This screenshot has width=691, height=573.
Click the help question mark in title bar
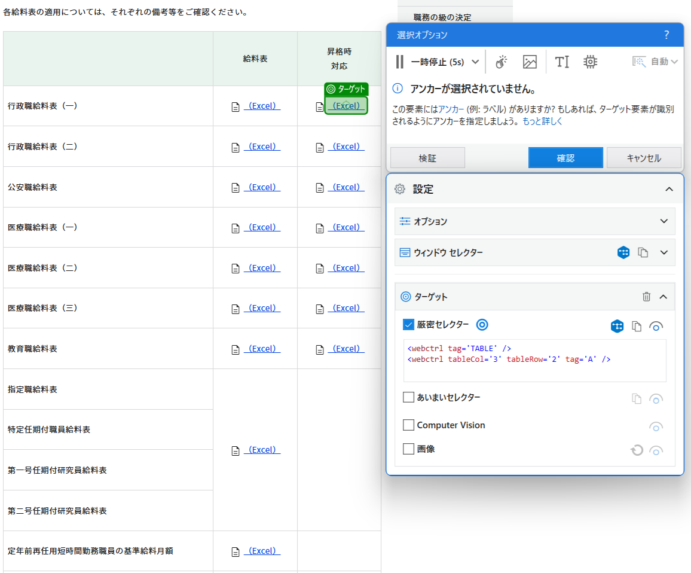666,35
